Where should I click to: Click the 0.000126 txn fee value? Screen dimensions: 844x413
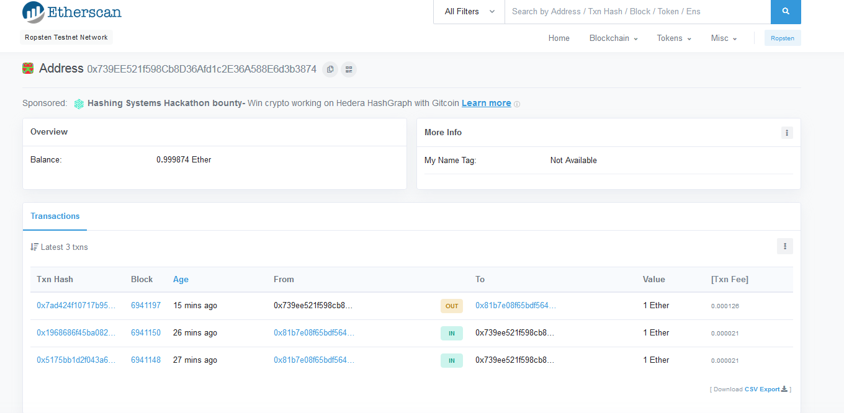(725, 306)
